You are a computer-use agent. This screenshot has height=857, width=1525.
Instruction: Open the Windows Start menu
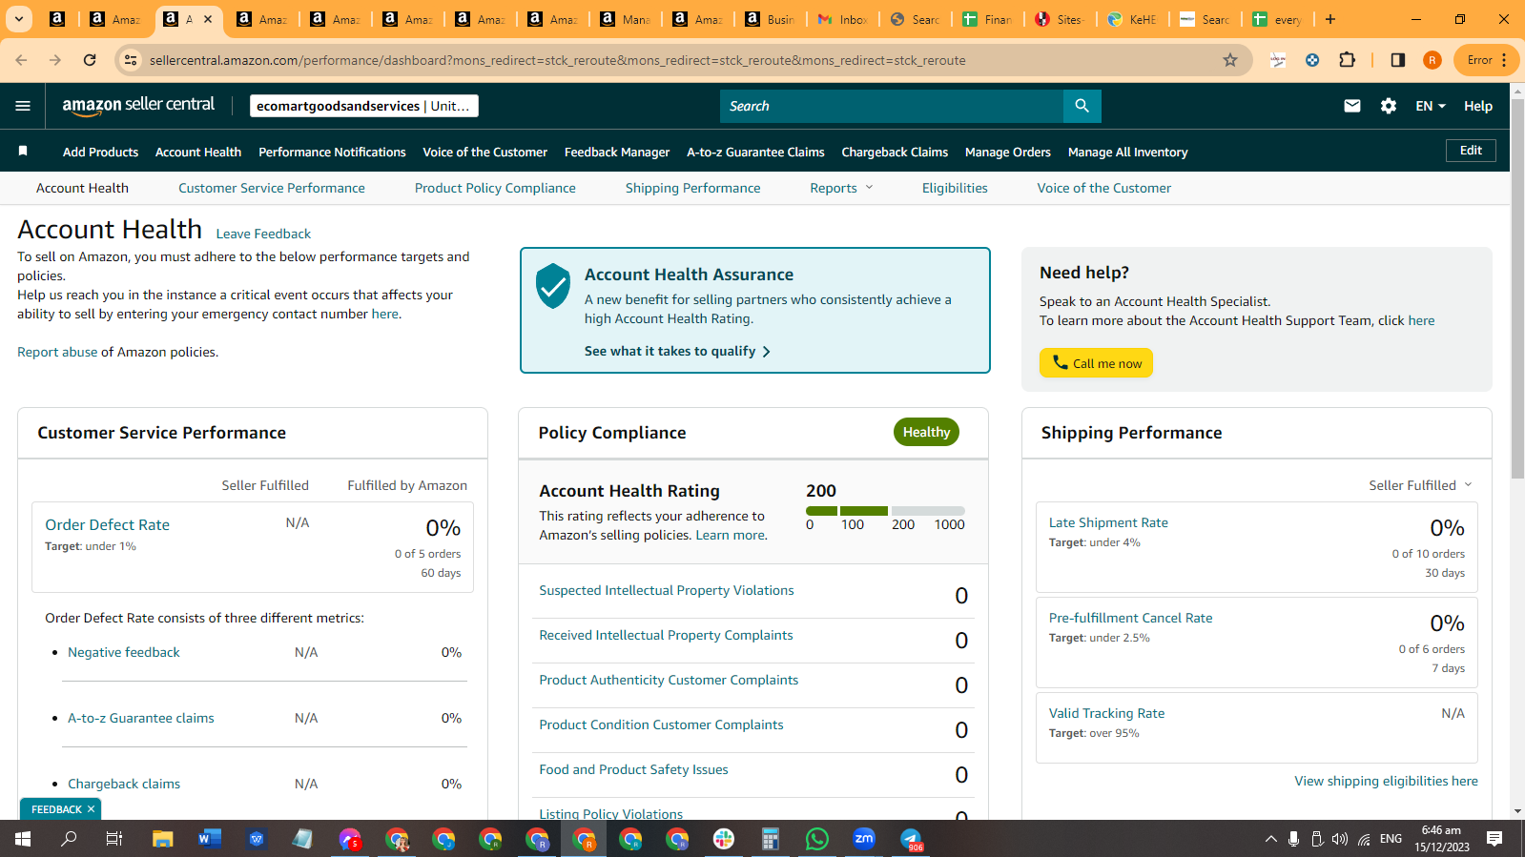[x=23, y=839]
